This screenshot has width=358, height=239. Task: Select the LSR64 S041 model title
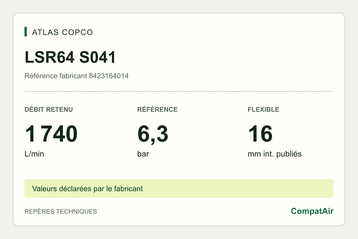click(x=70, y=57)
